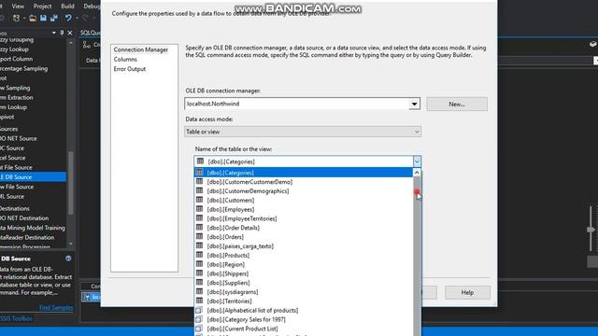
Task: Open the Find Samples link
Action: pyautogui.click(x=56, y=307)
